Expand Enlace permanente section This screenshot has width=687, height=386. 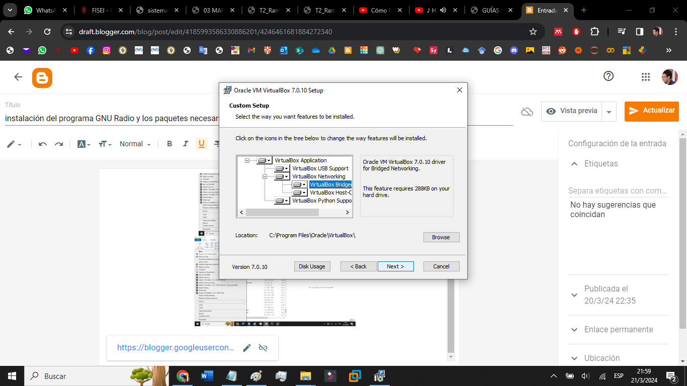[574, 330]
